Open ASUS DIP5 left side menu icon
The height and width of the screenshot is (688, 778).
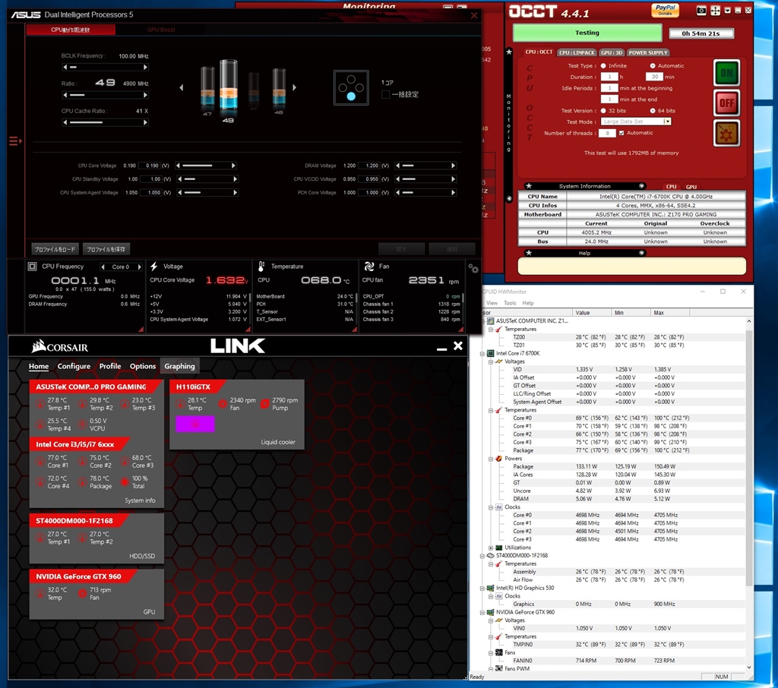coord(15,141)
